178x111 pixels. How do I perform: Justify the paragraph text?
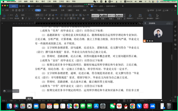(x=71, y=18)
